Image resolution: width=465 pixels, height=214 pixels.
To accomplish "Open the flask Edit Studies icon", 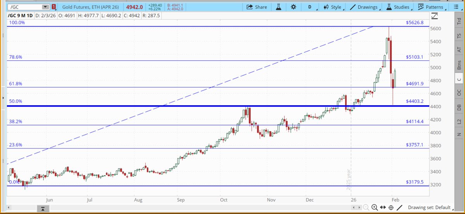I will (278, 7).
